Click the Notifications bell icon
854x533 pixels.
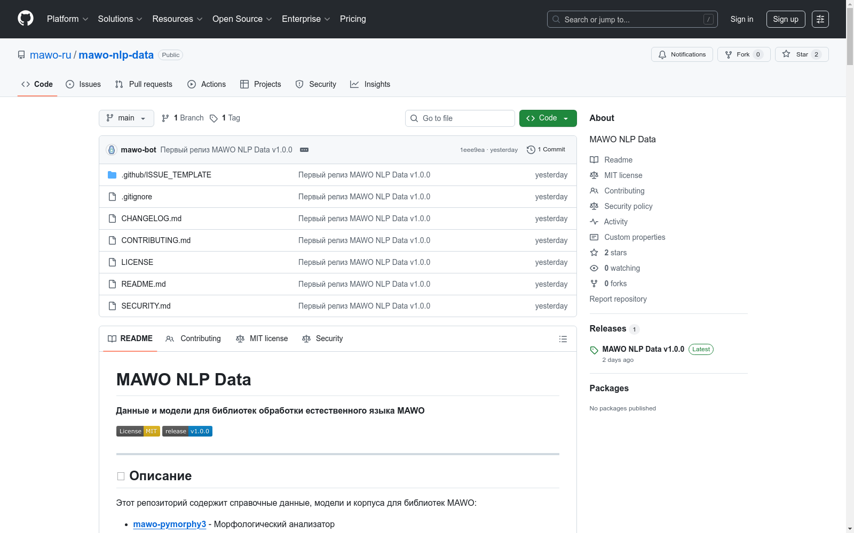point(662,54)
